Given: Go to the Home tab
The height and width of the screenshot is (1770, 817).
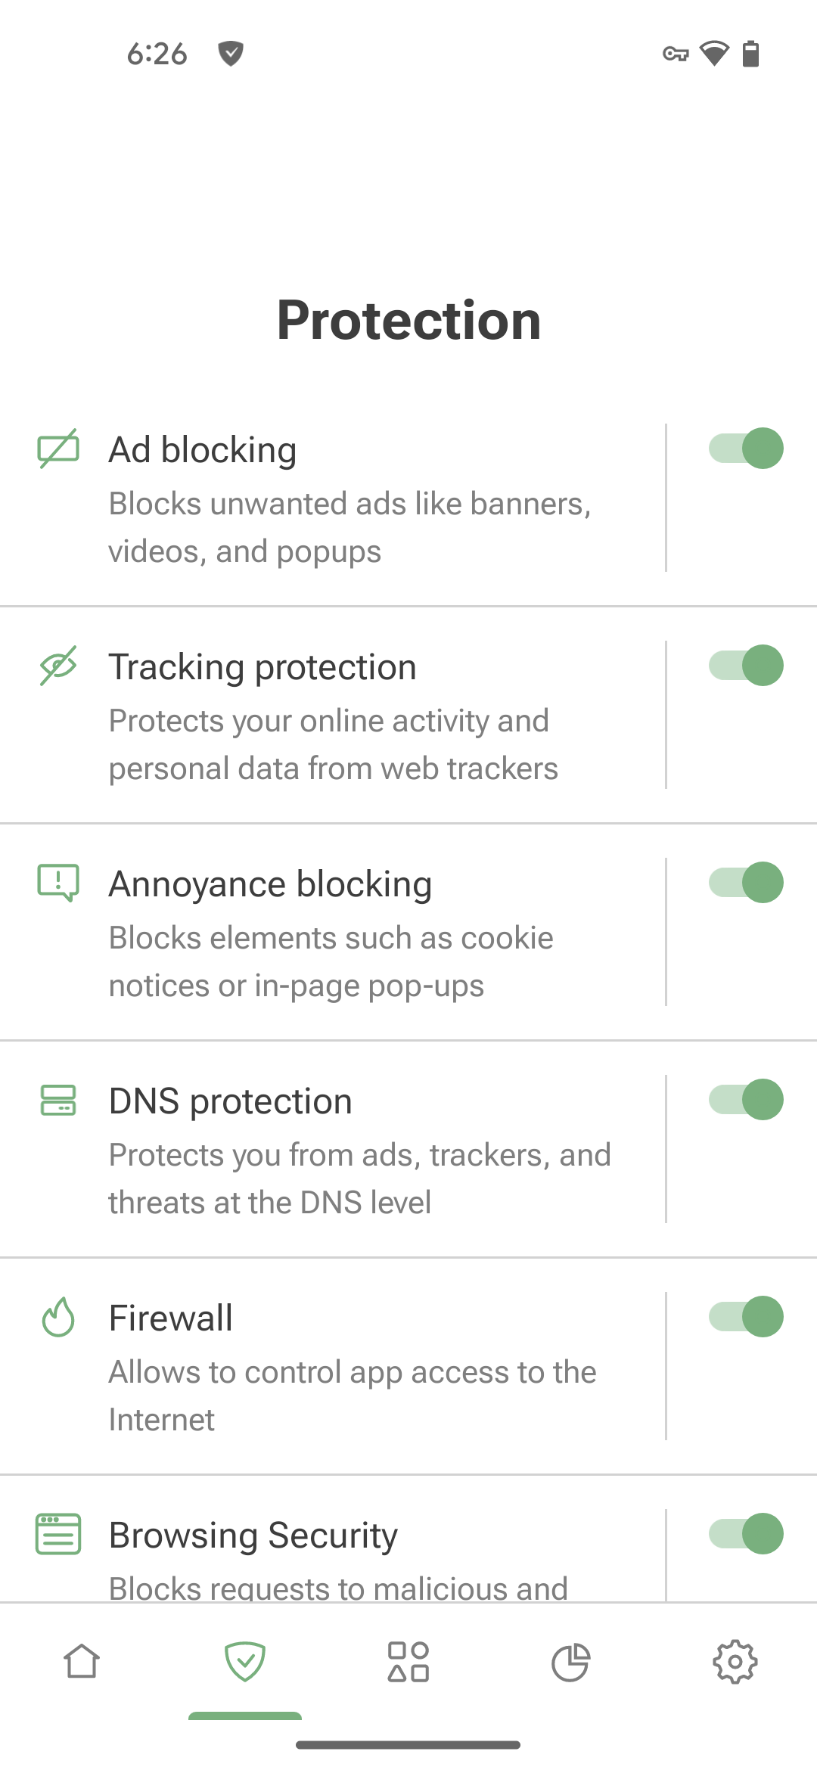Looking at the screenshot, I should pos(82,1662).
